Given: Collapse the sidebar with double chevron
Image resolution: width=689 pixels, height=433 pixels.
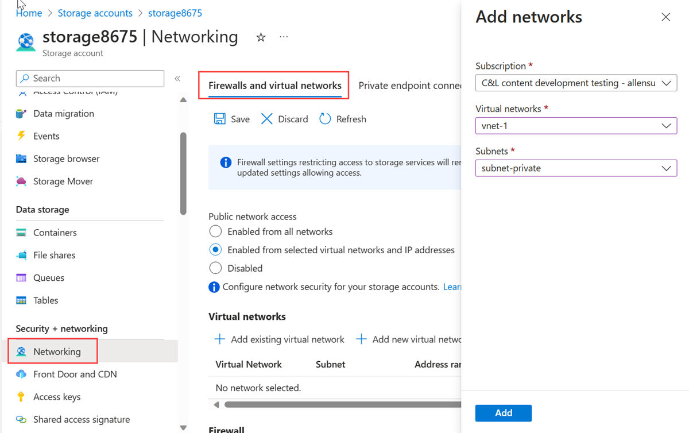Looking at the screenshot, I should coord(177,79).
